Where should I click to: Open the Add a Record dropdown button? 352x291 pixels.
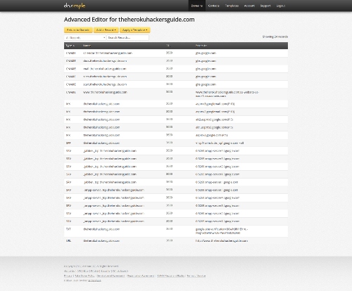[x=106, y=30]
